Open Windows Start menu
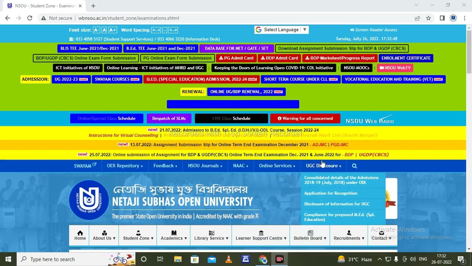This screenshot has width=472, height=266. pyautogui.click(x=8, y=259)
